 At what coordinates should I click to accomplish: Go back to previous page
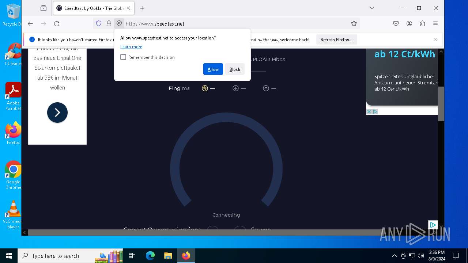30,23
